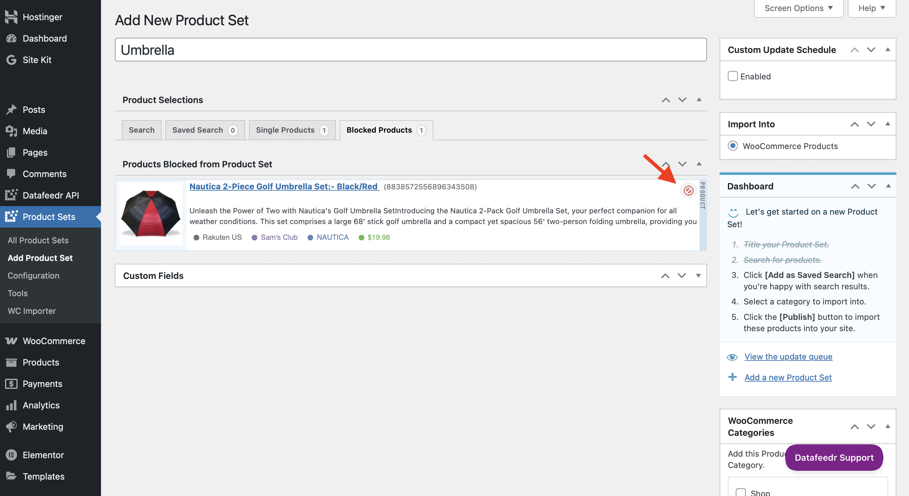Open All Product Sets submenu item

pyautogui.click(x=38, y=240)
